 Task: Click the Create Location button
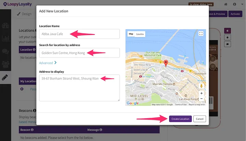pyautogui.click(x=180, y=119)
